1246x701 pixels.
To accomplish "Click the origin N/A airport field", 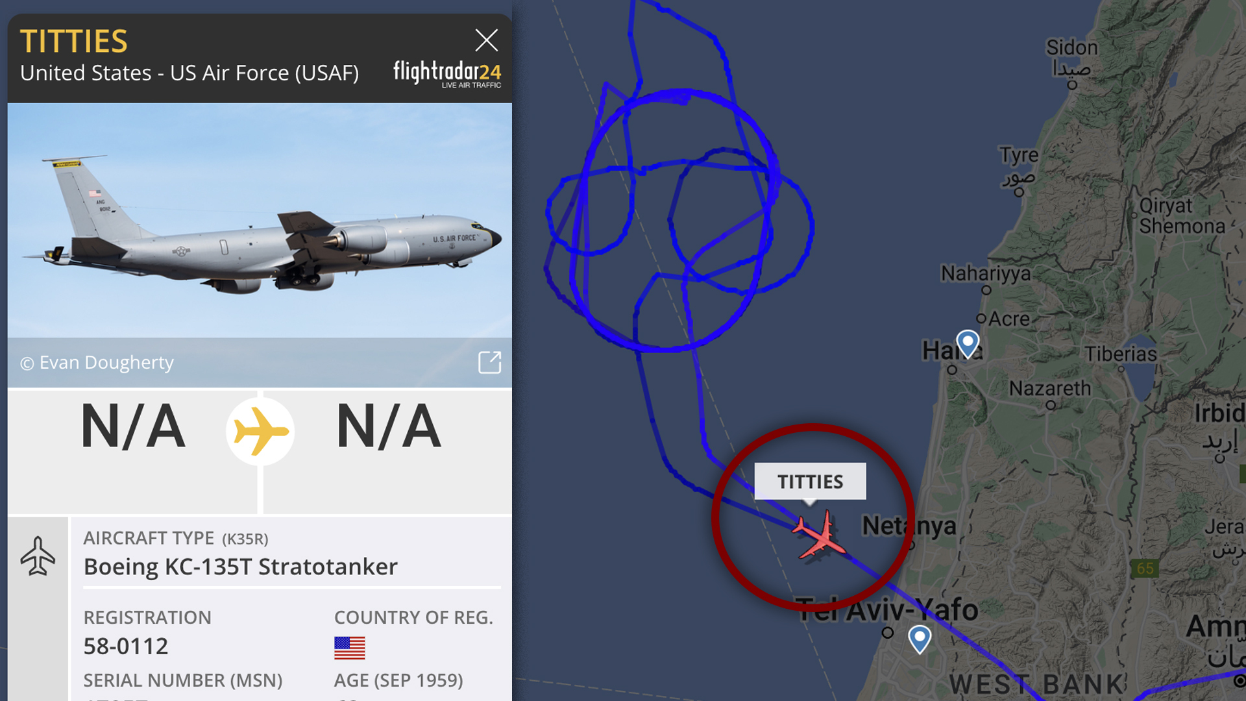I will [133, 426].
